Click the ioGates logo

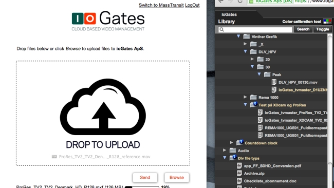click(x=108, y=21)
